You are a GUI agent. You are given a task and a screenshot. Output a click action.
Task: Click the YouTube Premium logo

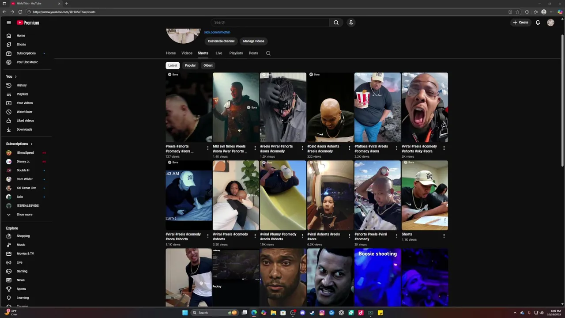pyautogui.click(x=28, y=23)
